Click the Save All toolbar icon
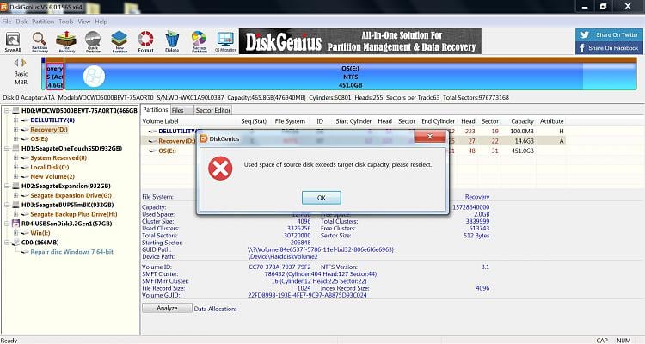Viewport: 645px width, 344px height. coord(13,42)
